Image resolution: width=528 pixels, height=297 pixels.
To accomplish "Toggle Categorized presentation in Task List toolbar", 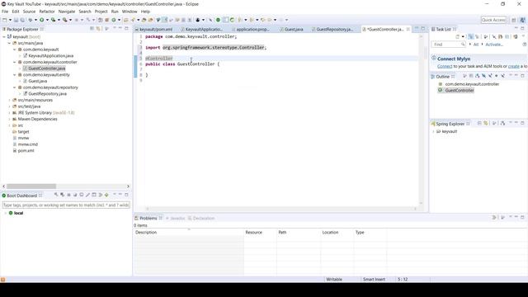I will tap(470, 36).
